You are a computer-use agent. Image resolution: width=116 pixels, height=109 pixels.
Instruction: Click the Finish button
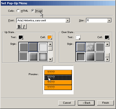106,103
